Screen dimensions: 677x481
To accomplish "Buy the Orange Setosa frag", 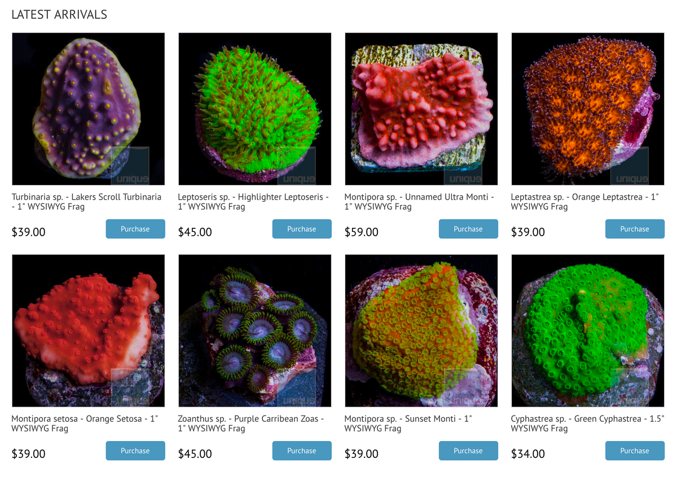I will pos(135,451).
